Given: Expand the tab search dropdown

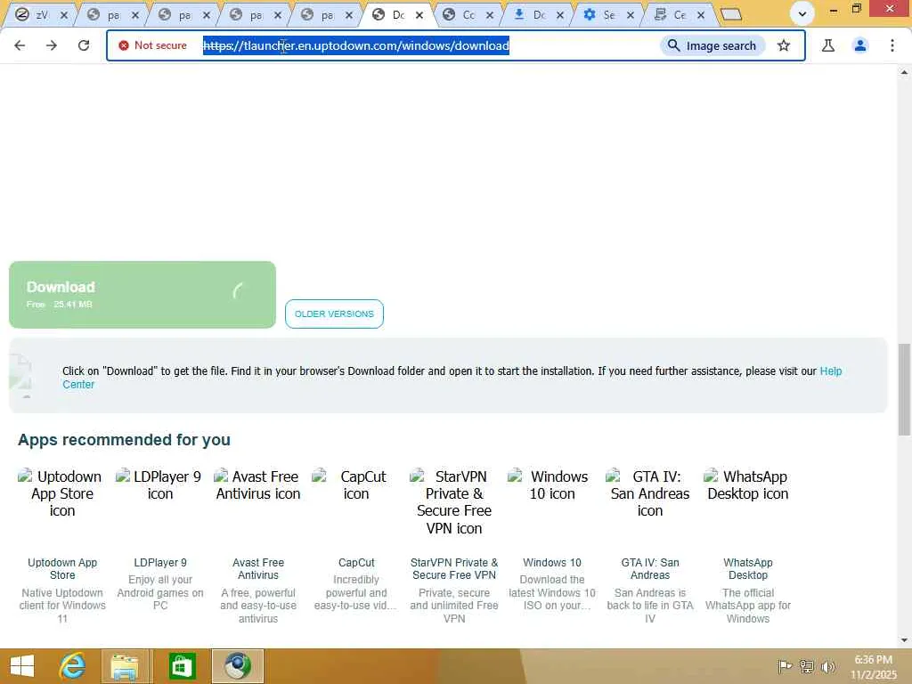Looking at the screenshot, I should tap(802, 14).
